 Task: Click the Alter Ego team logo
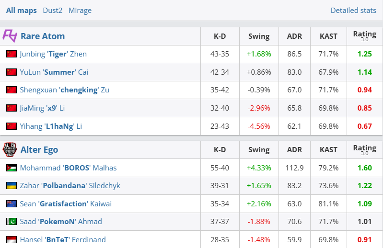10,150
